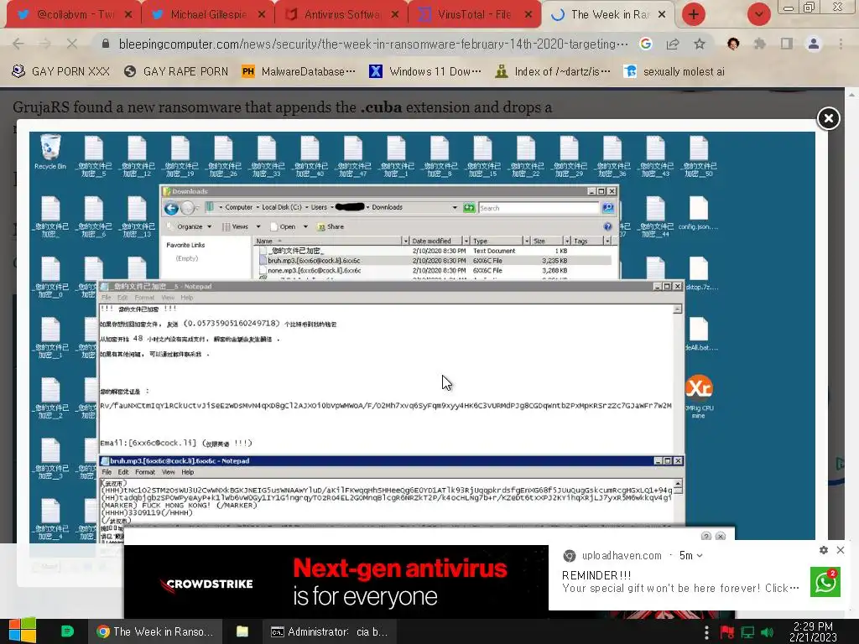
Task: Close the CrowdStrike banner ad
Action: [x=721, y=536]
